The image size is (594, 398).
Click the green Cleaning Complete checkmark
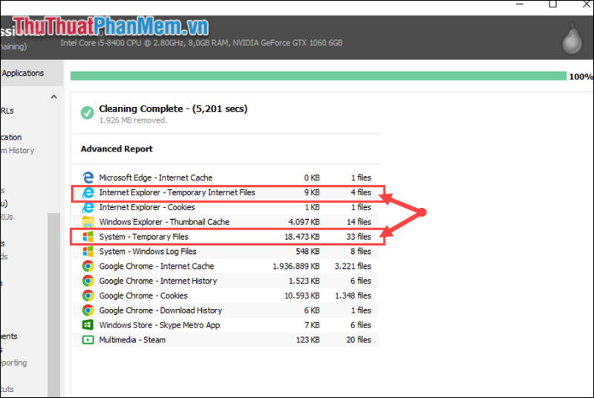(x=87, y=112)
